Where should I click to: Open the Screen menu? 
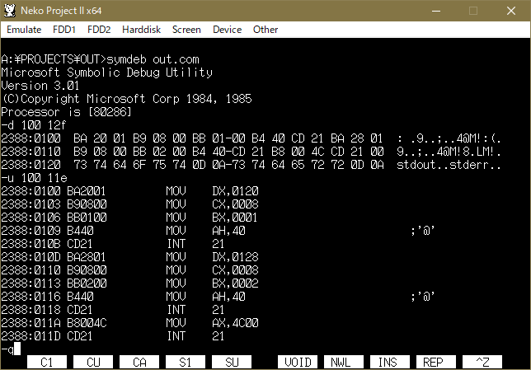186,30
